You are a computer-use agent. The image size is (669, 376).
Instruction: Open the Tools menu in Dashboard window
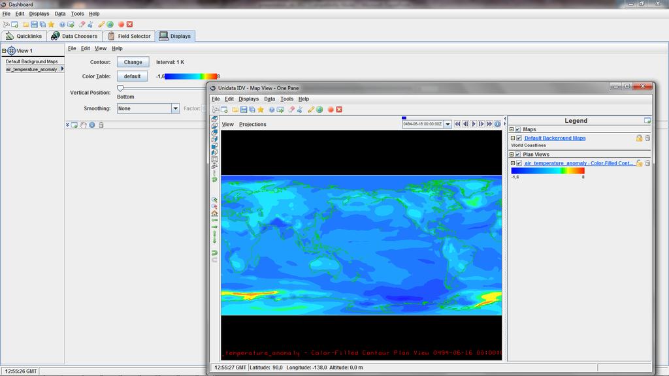(77, 14)
